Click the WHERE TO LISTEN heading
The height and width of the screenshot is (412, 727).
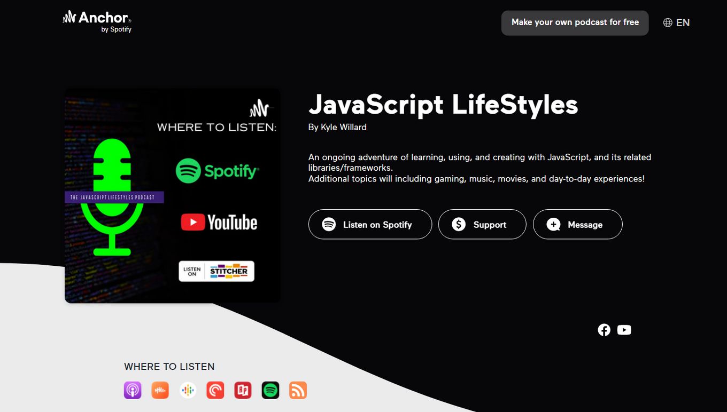(169, 367)
